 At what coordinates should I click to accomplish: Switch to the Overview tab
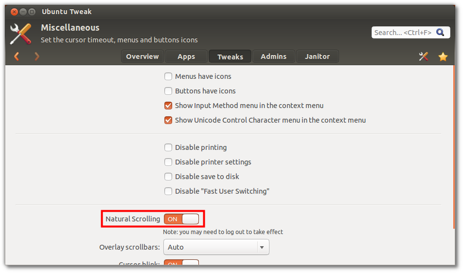click(142, 56)
